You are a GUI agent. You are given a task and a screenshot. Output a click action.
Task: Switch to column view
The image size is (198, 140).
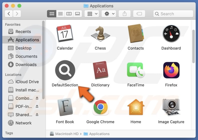tap(69, 14)
